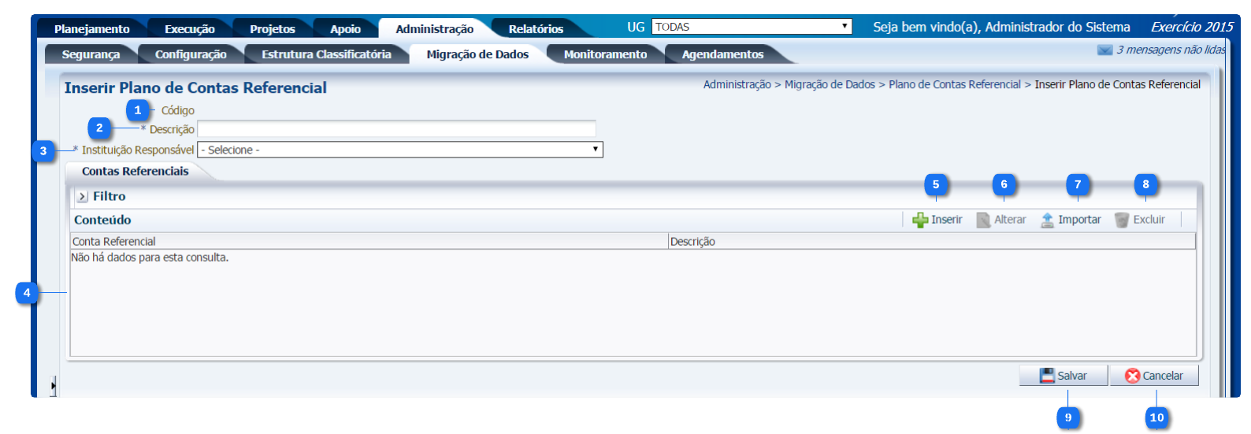
Task: Select the Contas Referenciais tab
Action: click(x=135, y=171)
